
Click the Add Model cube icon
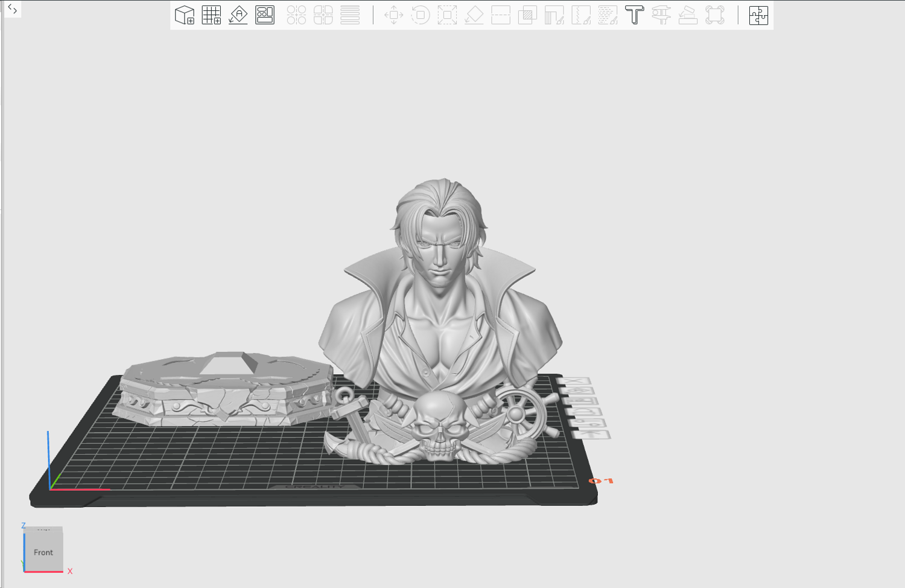tap(185, 15)
